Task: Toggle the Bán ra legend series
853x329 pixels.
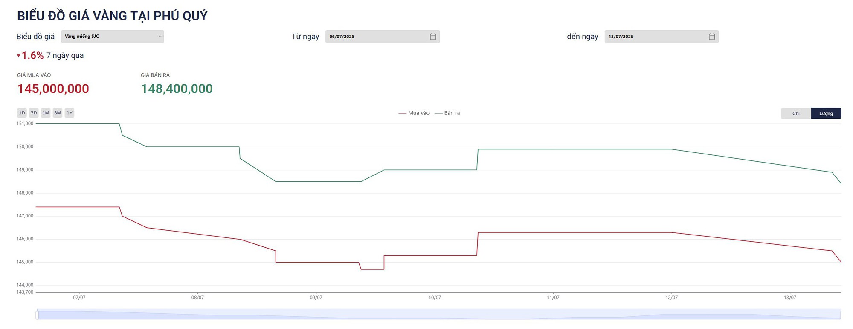Action: (x=447, y=113)
